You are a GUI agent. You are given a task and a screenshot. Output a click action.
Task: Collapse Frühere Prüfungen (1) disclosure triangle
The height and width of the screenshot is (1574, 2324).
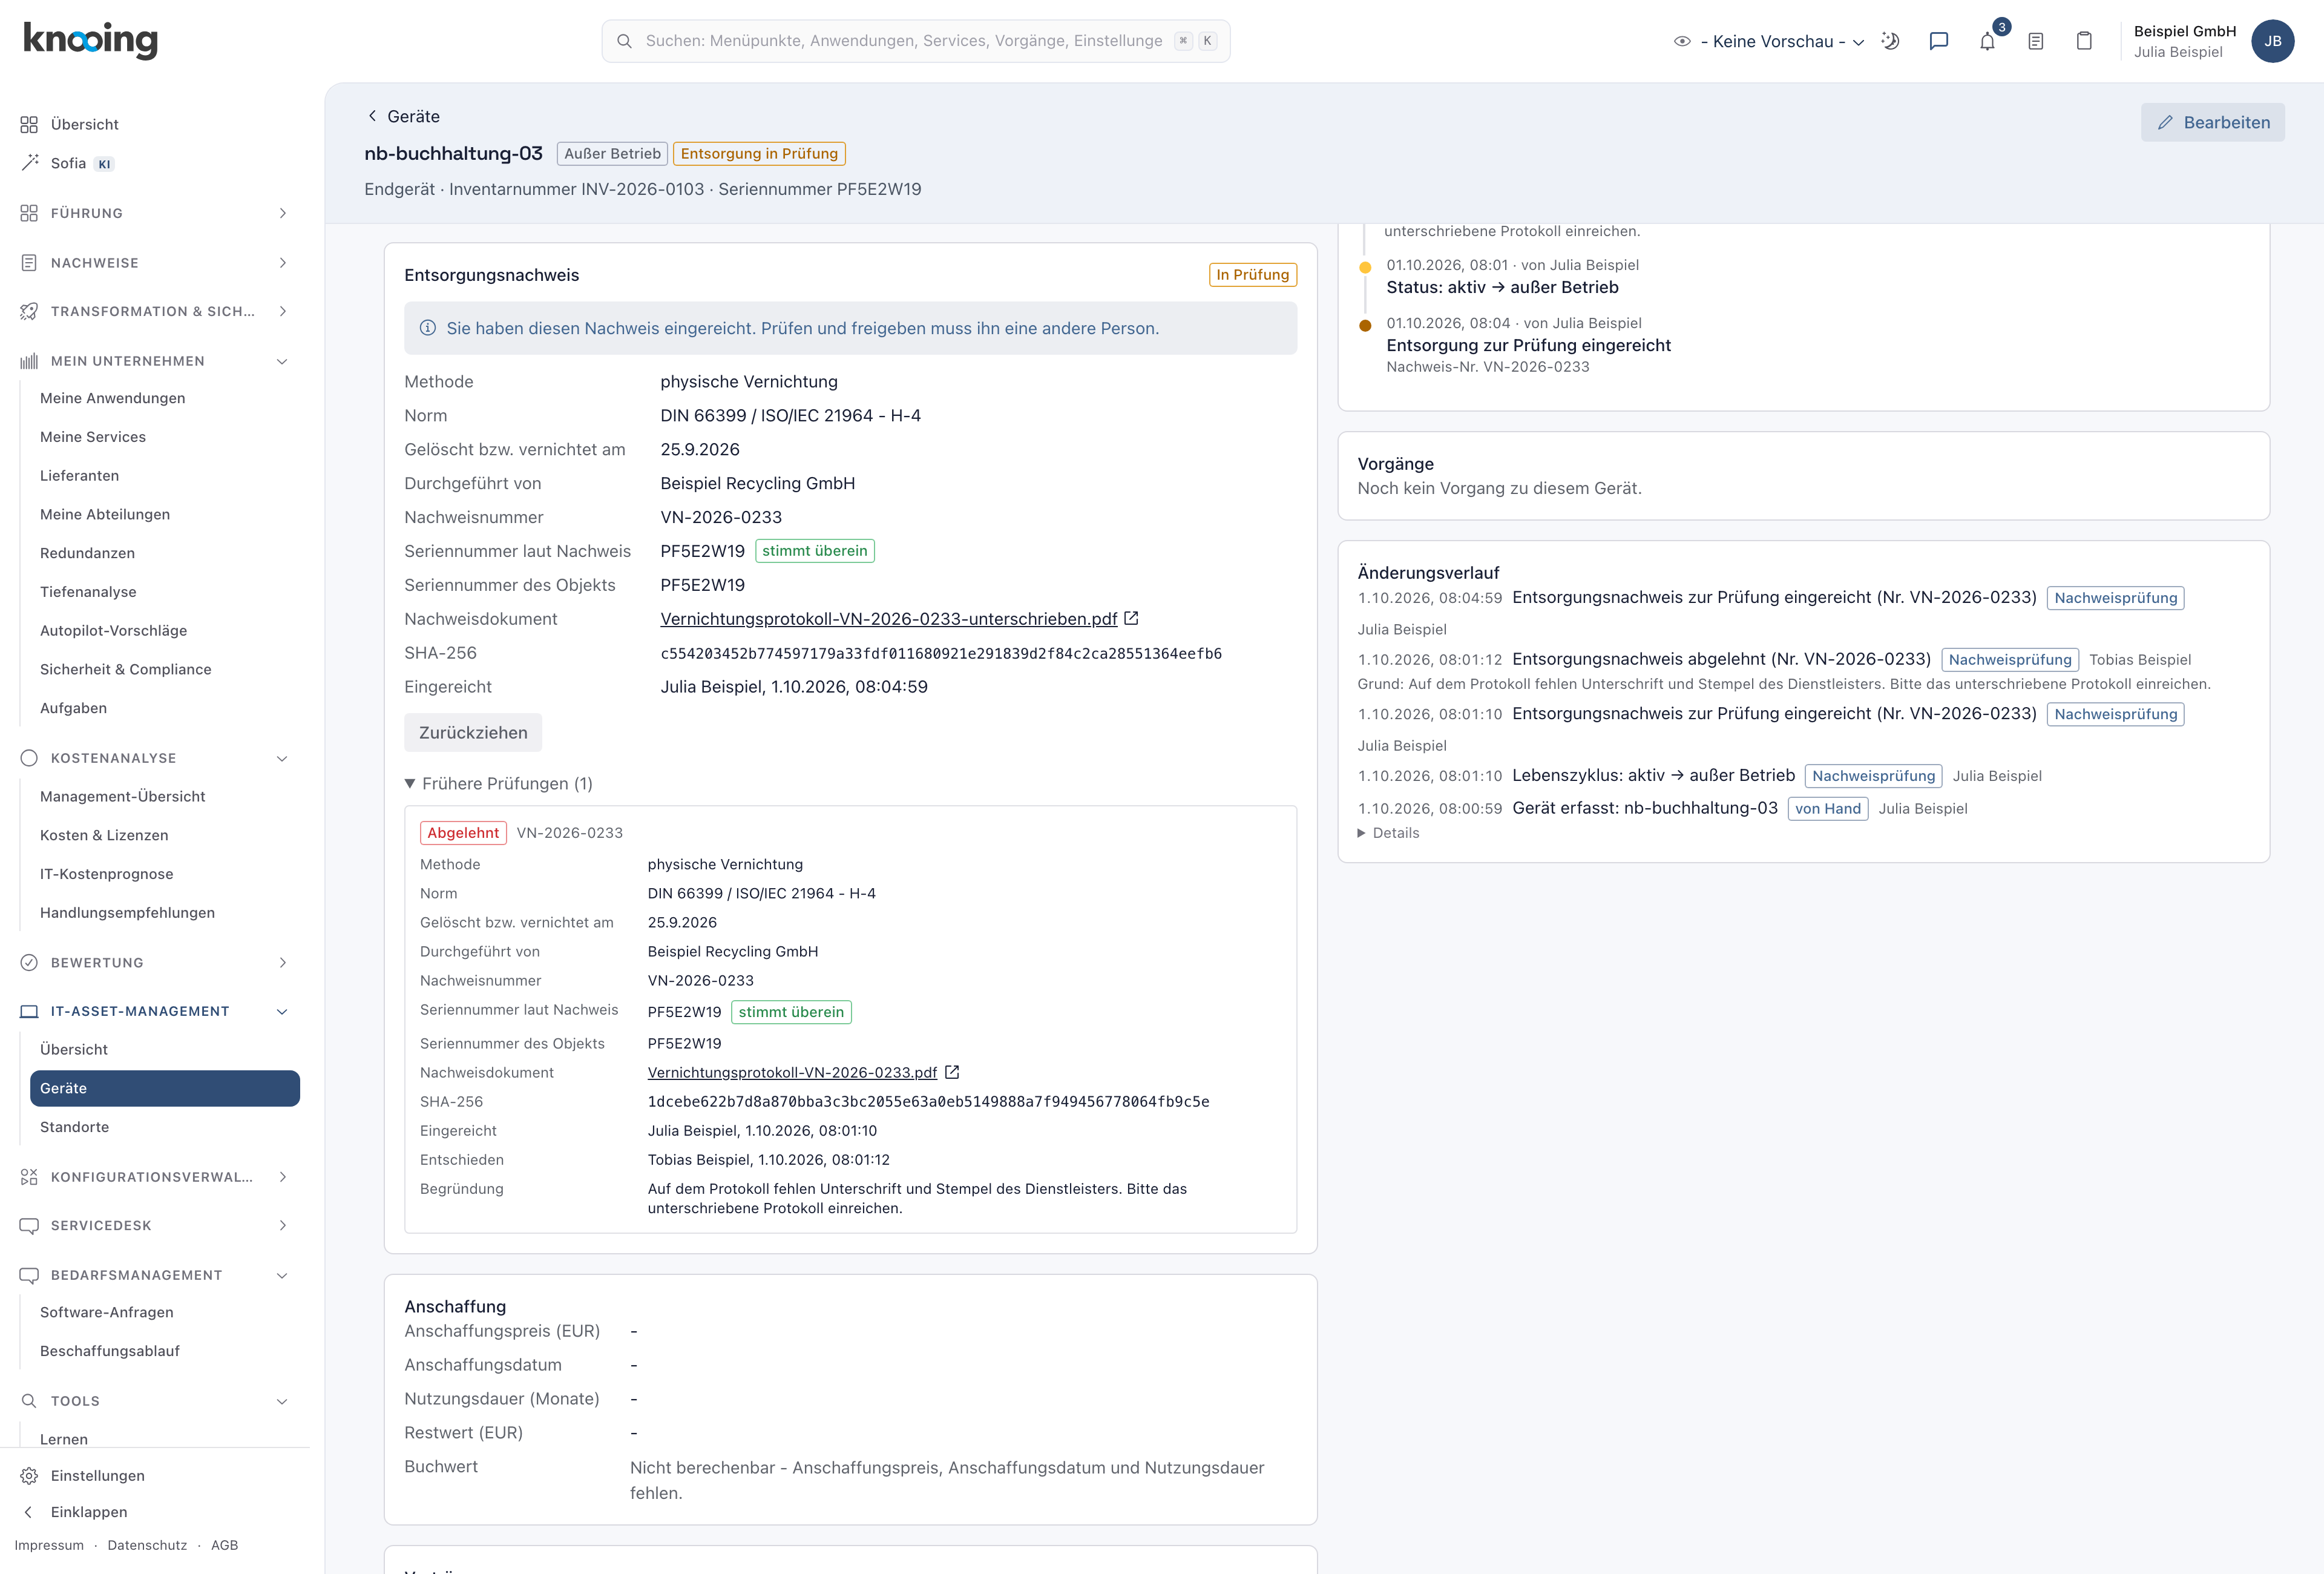(x=410, y=783)
